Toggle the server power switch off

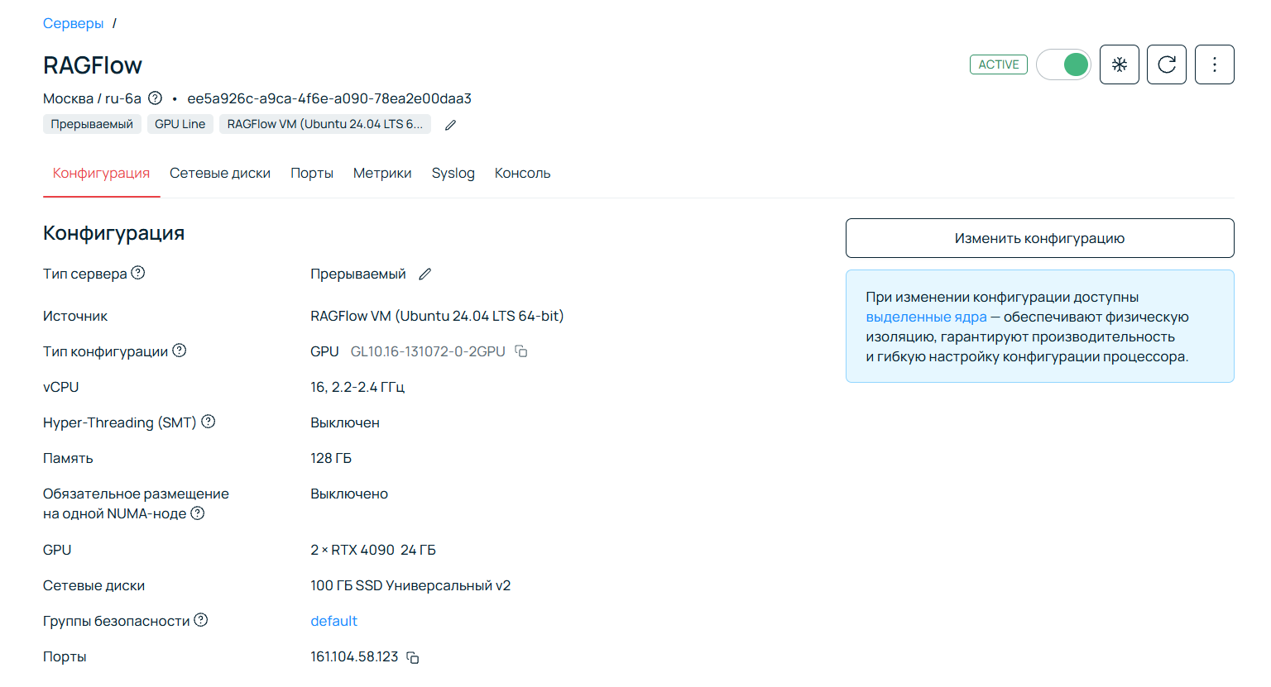pos(1063,64)
